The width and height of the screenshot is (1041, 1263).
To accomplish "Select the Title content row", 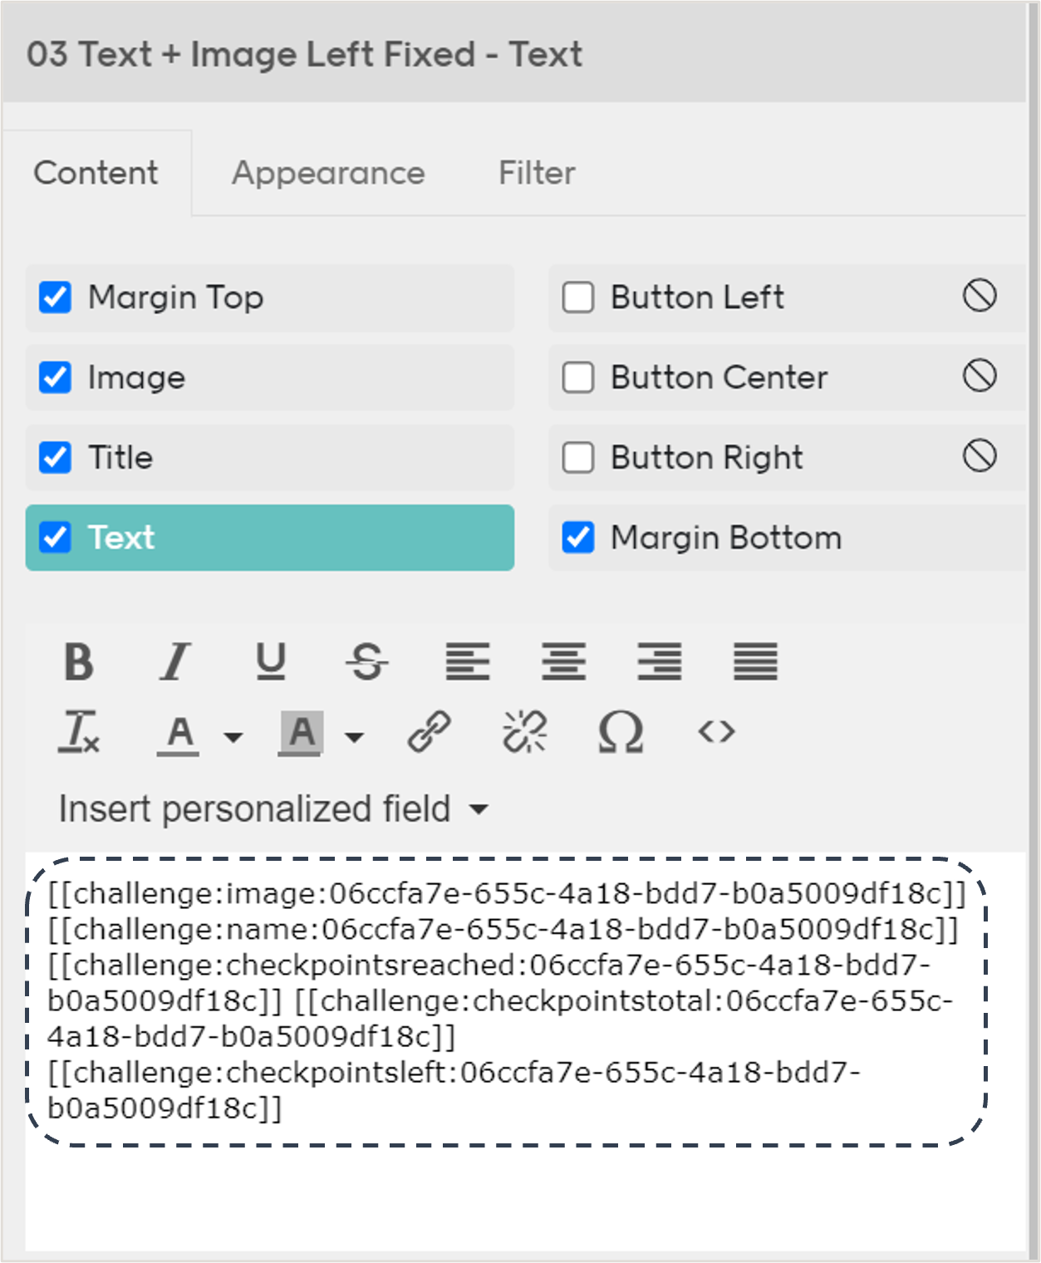I will click(269, 458).
